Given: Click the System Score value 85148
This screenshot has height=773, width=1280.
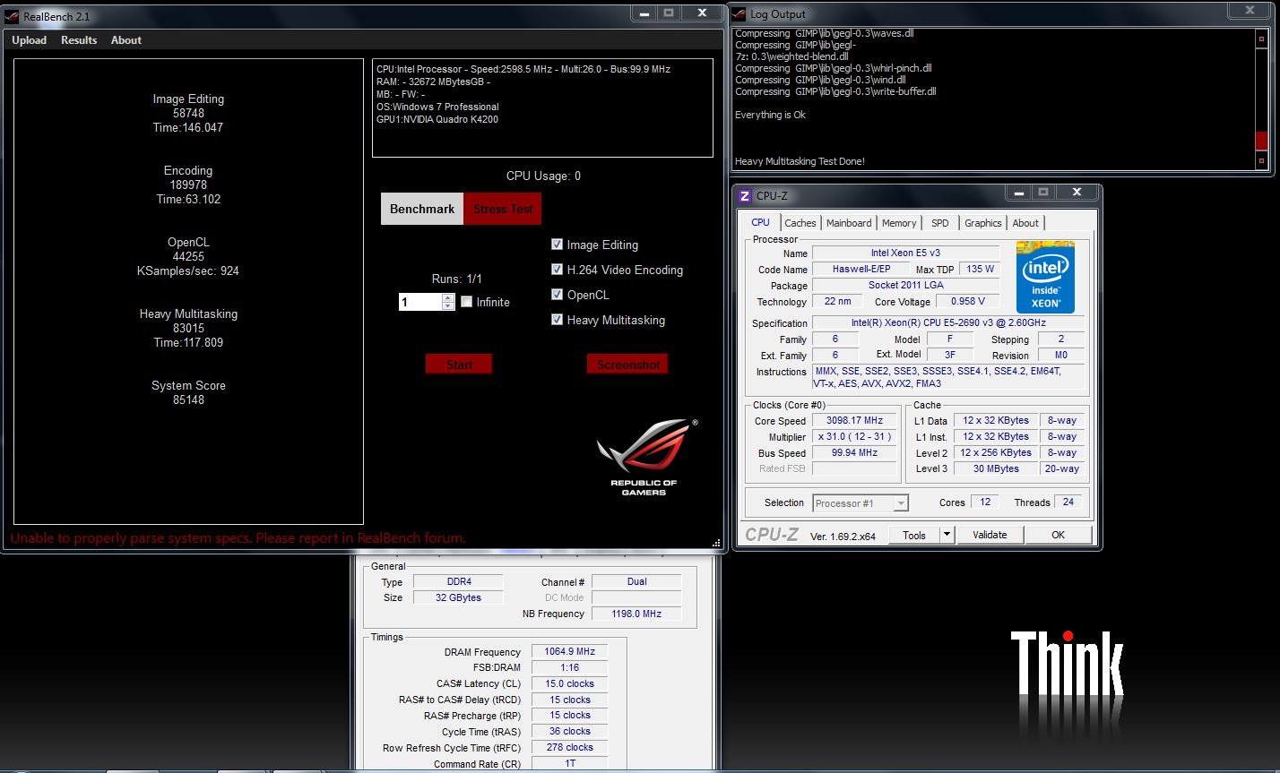Looking at the screenshot, I should point(188,400).
